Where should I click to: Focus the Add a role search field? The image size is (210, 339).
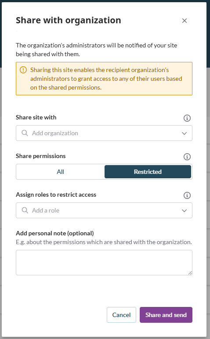(104, 210)
